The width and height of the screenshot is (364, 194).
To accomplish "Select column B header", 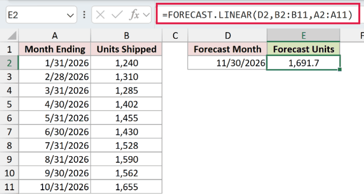I will 126,35.
